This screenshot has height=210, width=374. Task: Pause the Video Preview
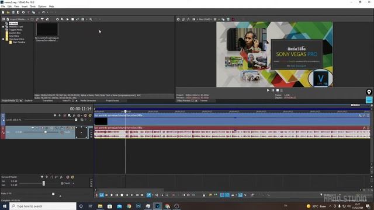pos(273,90)
